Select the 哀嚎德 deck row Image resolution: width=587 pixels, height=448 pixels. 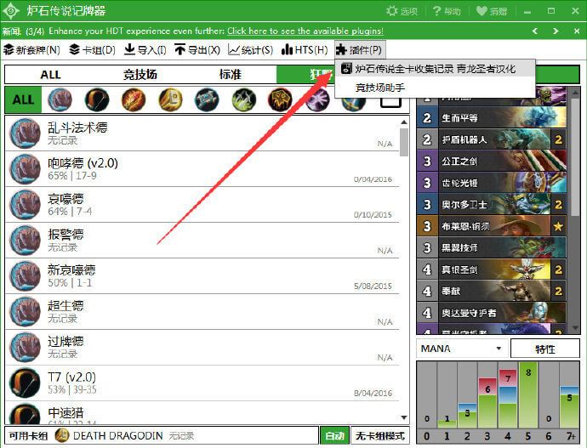[202, 205]
